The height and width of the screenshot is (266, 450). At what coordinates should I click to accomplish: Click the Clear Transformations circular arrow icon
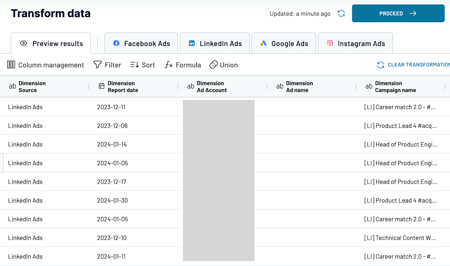[381, 65]
